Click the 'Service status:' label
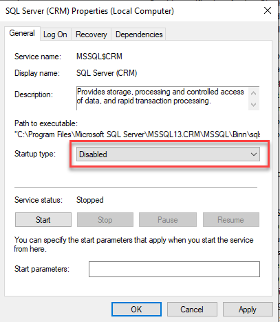The width and height of the screenshot is (280, 322). [39, 200]
